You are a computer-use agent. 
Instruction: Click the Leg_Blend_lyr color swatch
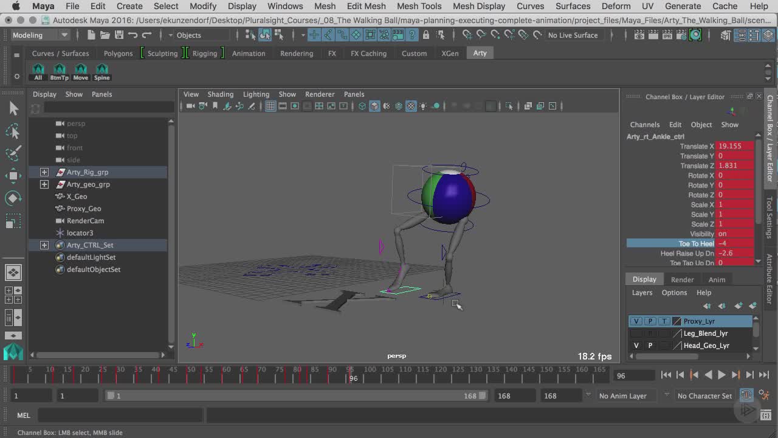[x=676, y=333]
